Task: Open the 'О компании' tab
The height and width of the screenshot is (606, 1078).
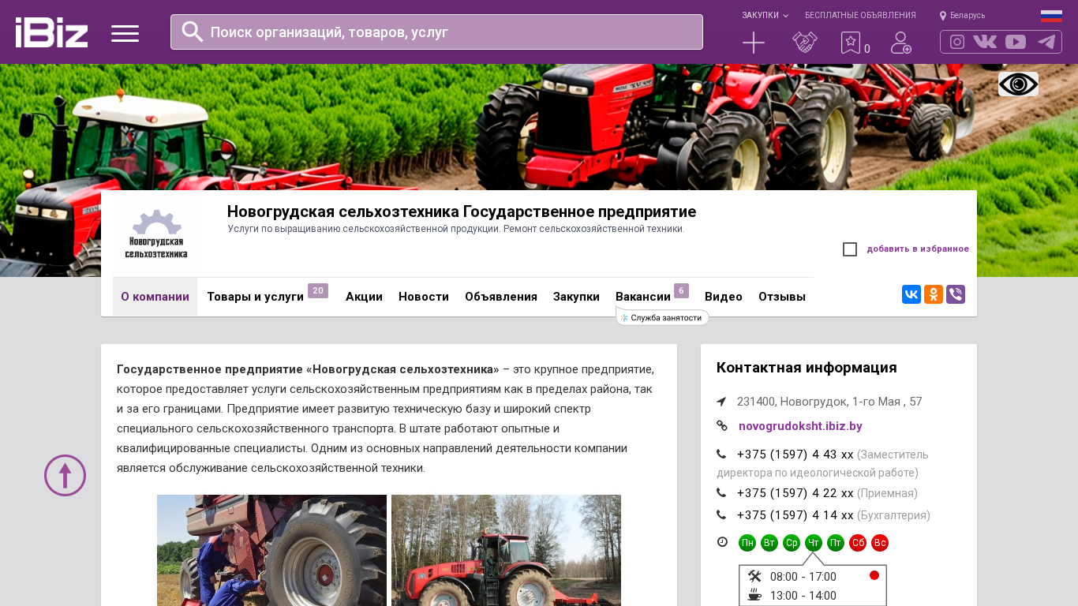Action: click(x=155, y=297)
